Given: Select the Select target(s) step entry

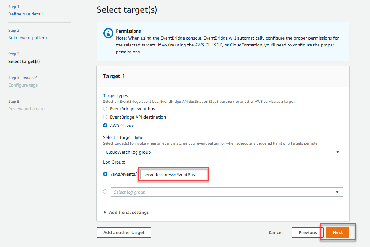Looking at the screenshot, I should (x=24, y=61).
